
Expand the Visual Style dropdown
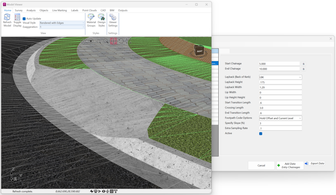[x=62, y=23]
